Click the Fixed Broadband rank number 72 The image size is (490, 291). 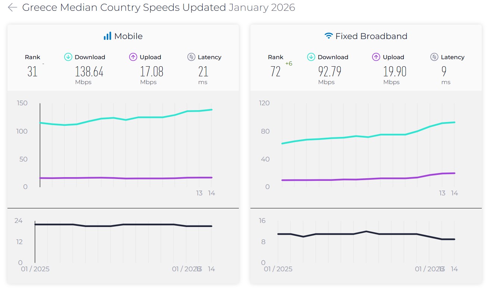[275, 71]
